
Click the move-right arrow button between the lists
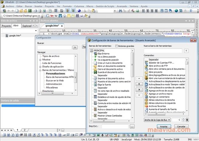click(139, 90)
